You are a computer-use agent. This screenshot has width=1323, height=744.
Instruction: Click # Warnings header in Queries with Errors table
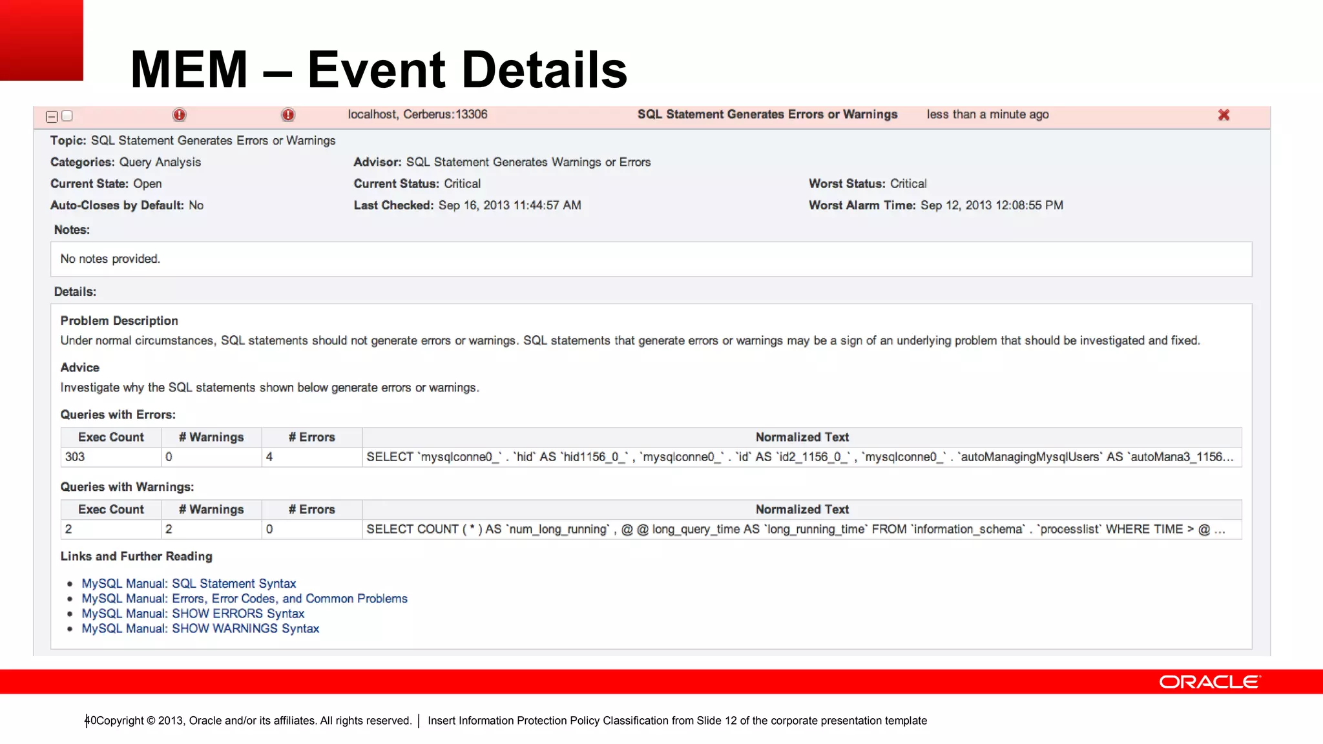click(211, 437)
